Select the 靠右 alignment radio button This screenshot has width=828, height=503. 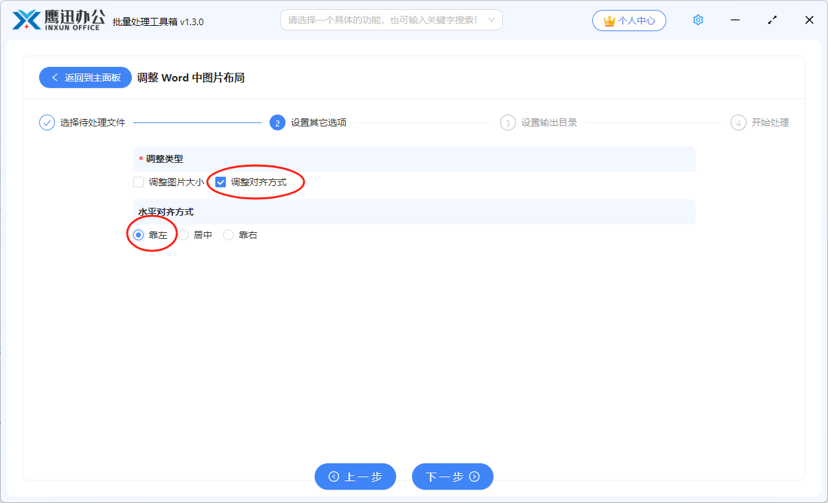[x=229, y=235]
